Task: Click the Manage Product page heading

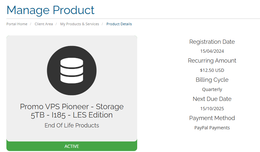Action: 51,10
